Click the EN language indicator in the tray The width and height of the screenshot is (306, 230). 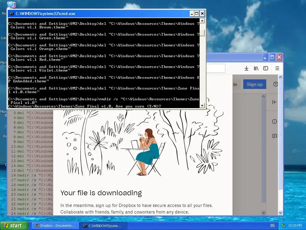tap(273, 226)
